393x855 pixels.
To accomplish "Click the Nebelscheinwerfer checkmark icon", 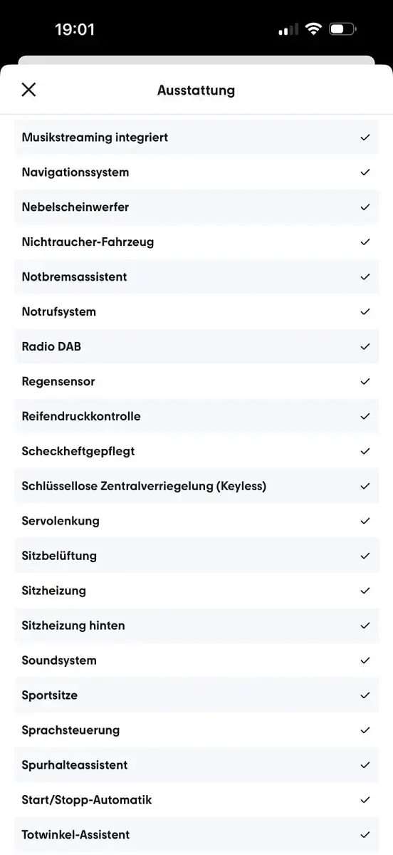I will tap(365, 207).
